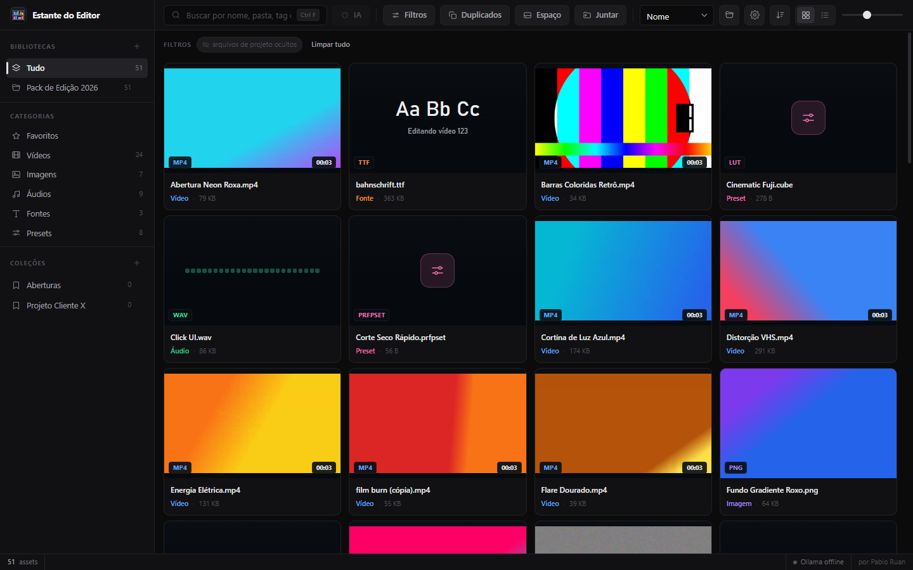
Task: Filter by Imagens category
Action: 77,175
